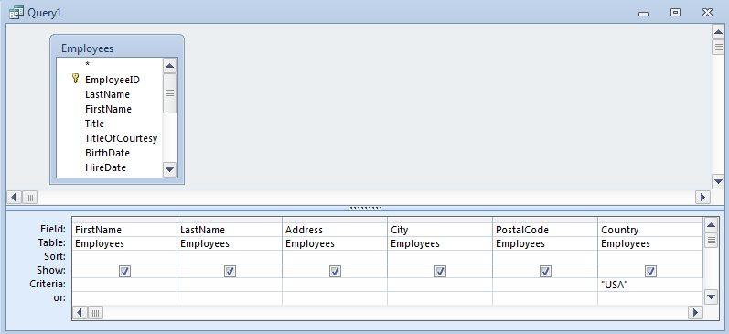This screenshot has width=729, height=334.
Task: Click the primary key icon beside EmployeeID
Action: click(75, 79)
